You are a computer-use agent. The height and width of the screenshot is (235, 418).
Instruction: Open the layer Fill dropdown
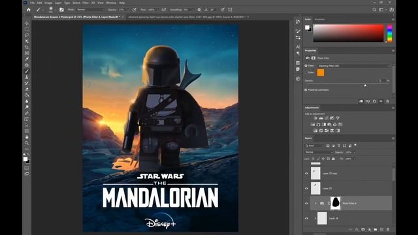point(355,159)
